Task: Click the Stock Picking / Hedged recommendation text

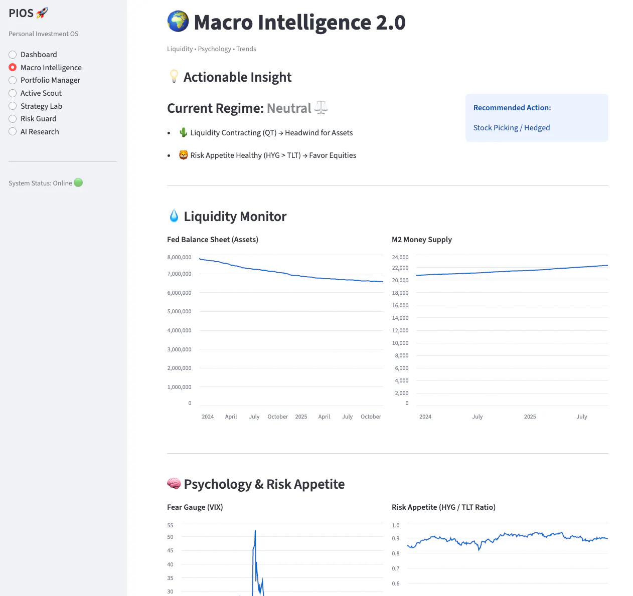Action: pyautogui.click(x=512, y=128)
